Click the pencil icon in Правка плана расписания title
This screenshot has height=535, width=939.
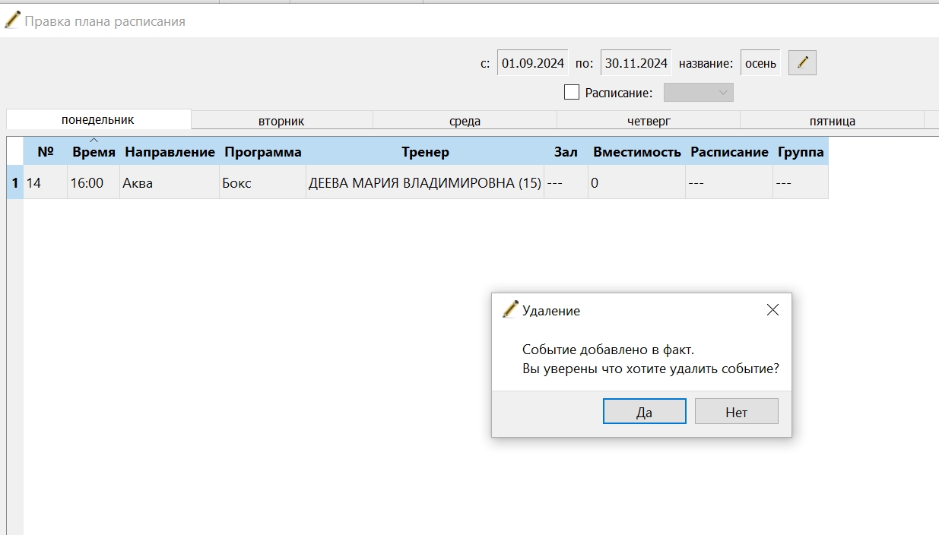click(12, 21)
